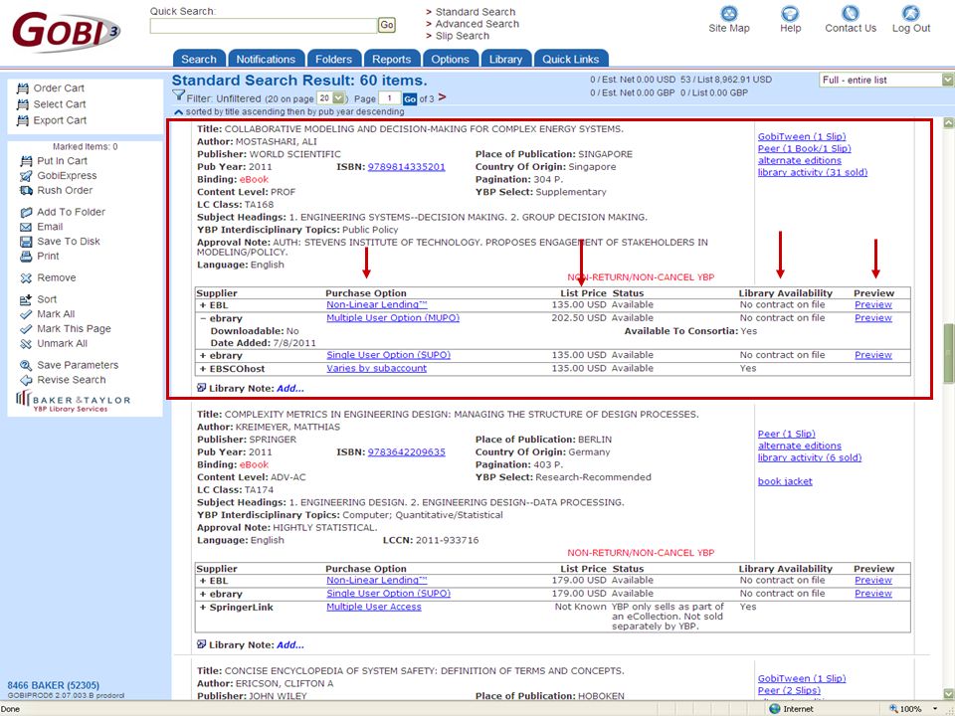This screenshot has height=716, width=955.
Task: Open the Select Cart
Action: point(51,104)
